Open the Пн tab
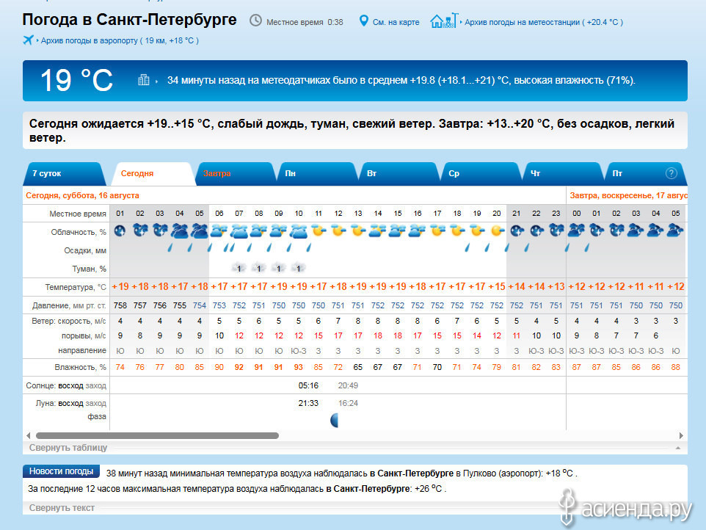 (x=316, y=174)
